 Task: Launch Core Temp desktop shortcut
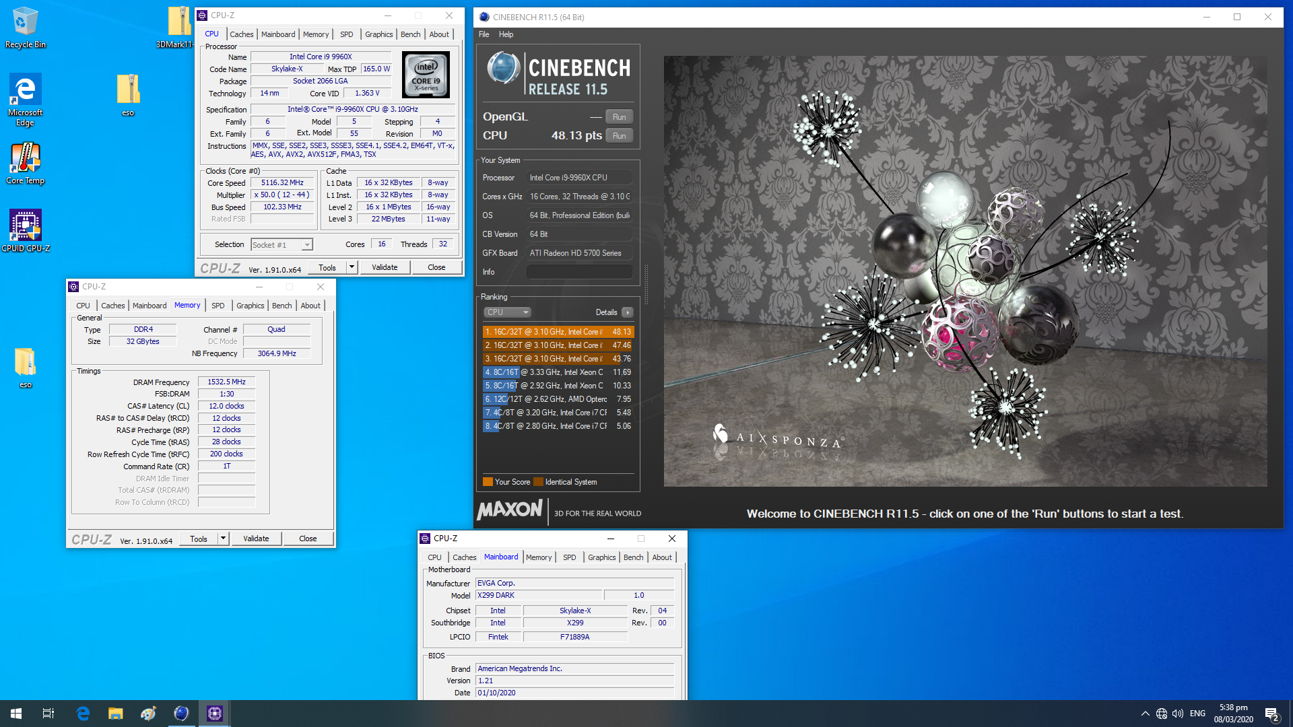click(x=25, y=164)
